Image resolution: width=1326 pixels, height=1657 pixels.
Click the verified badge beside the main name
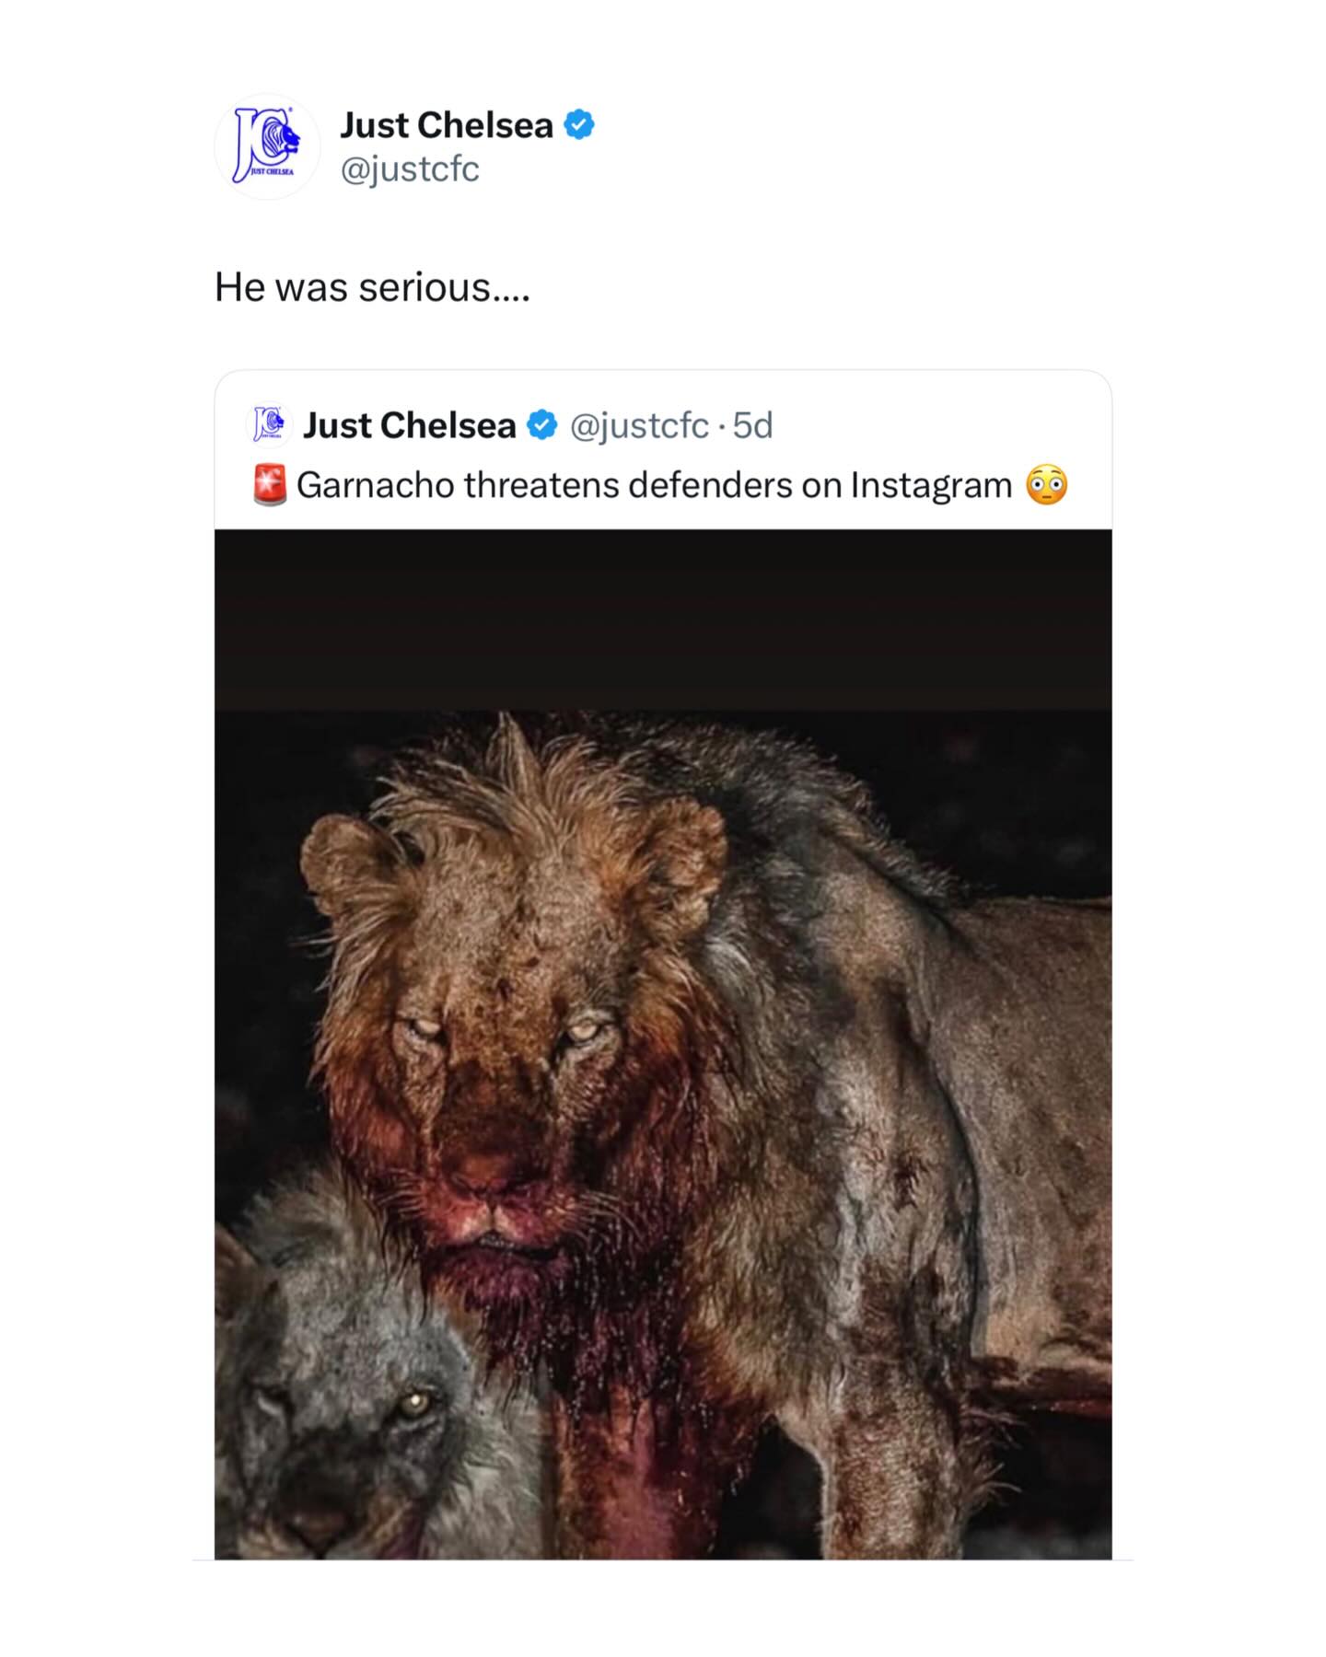click(x=579, y=124)
